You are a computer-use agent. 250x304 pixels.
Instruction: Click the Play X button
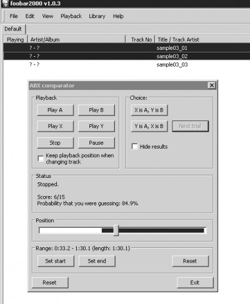(x=55, y=126)
